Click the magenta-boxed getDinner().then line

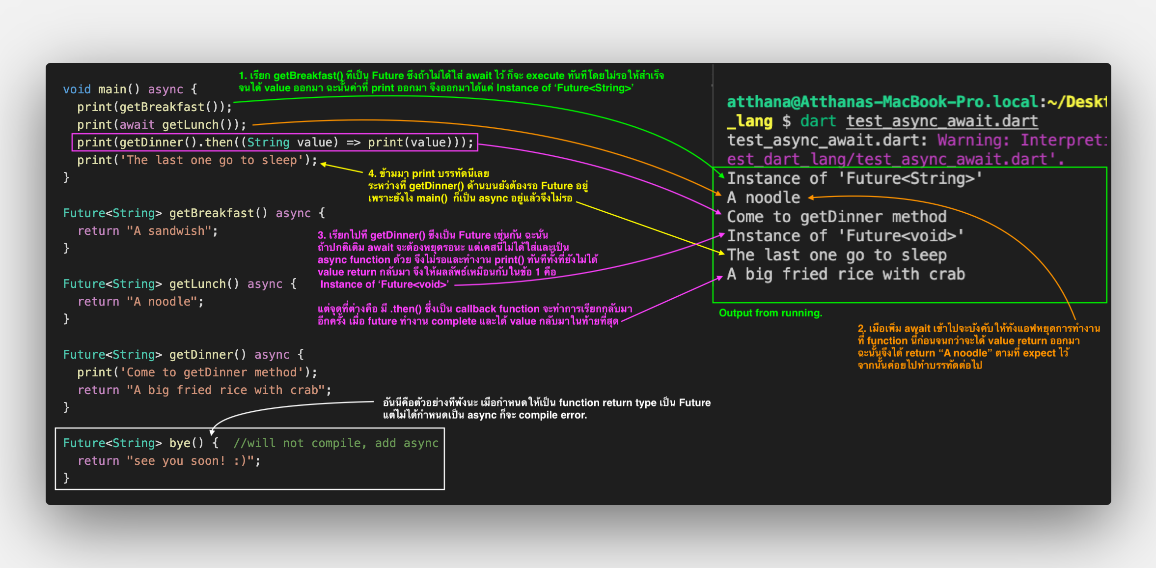coord(275,142)
